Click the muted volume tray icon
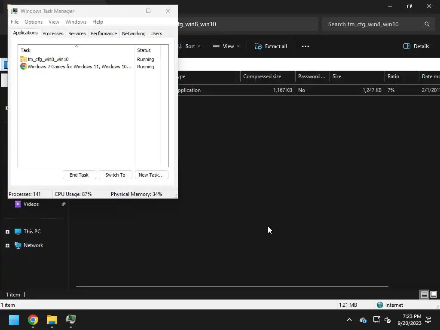This screenshot has width=440, height=330. tap(388, 320)
